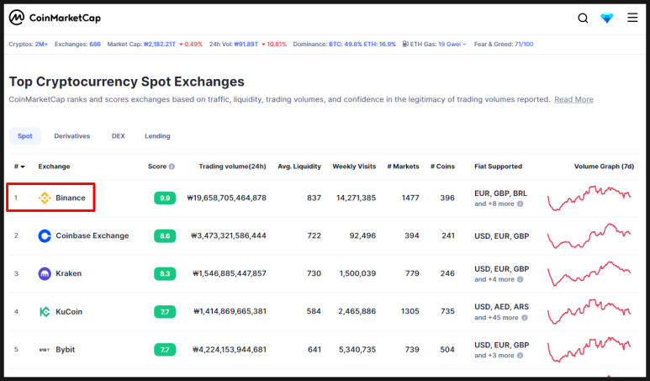Switch to the DEX tab
Screen dimensions: 650x381
tap(119, 136)
